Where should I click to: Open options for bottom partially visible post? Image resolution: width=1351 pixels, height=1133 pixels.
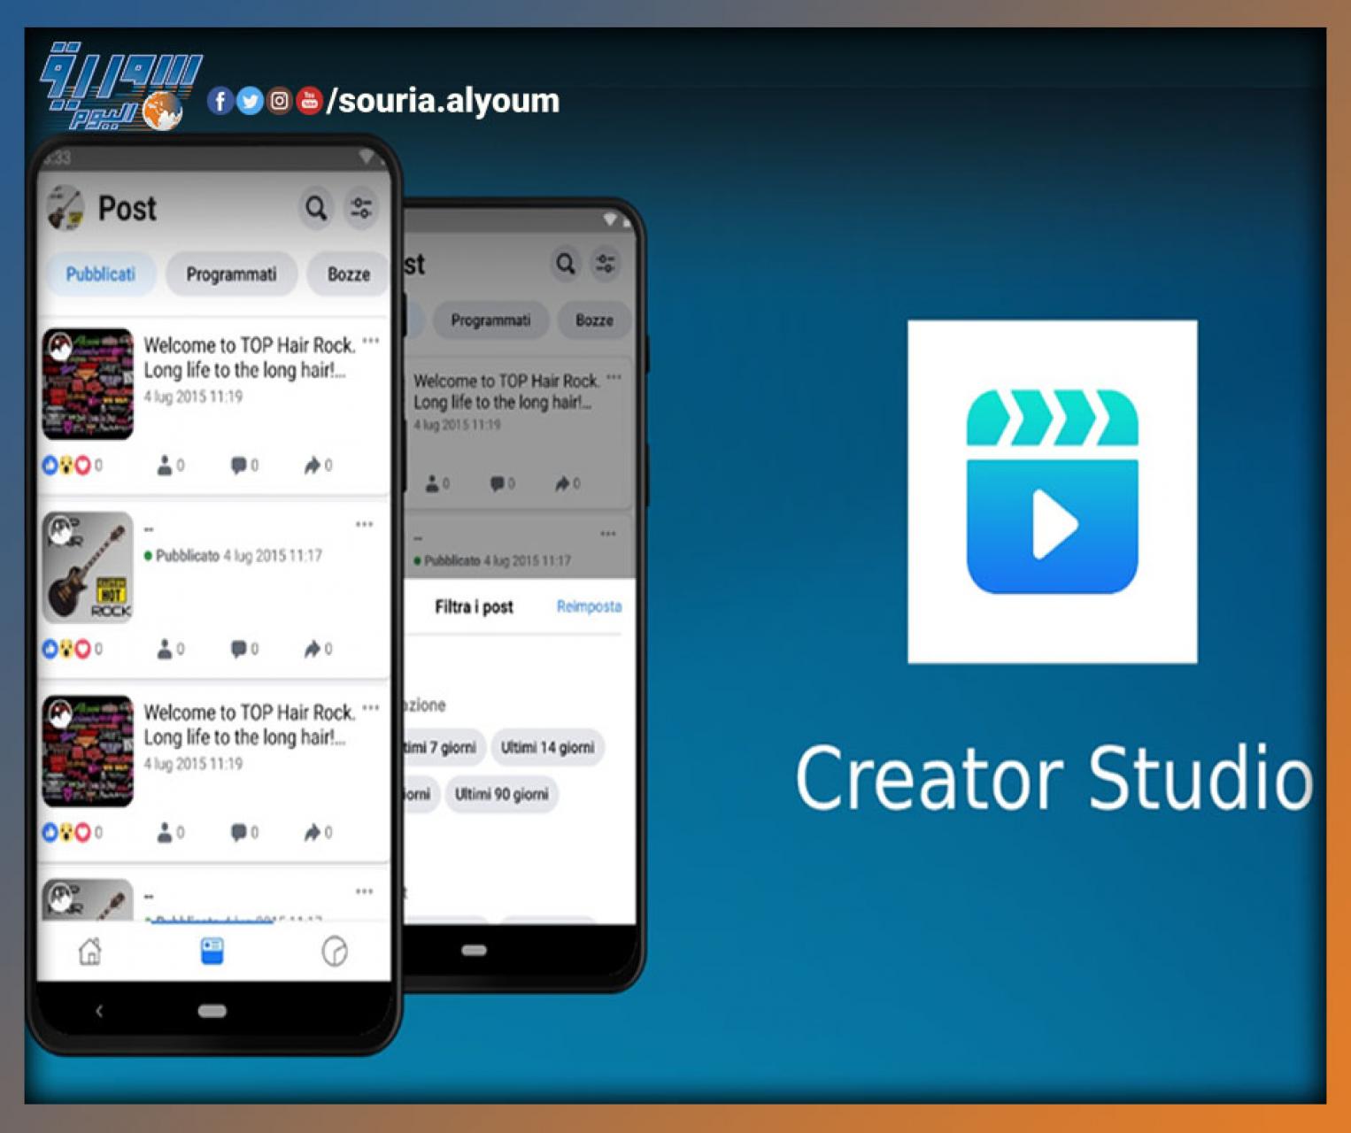click(364, 891)
